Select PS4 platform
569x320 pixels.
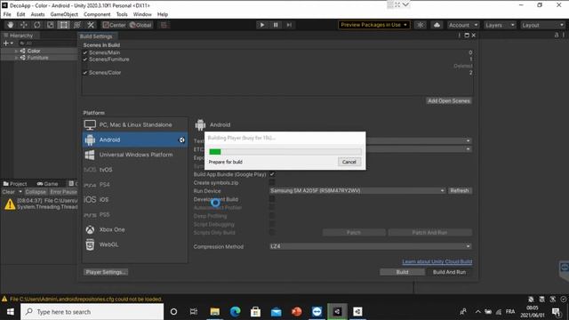pyautogui.click(x=135, y=185)
